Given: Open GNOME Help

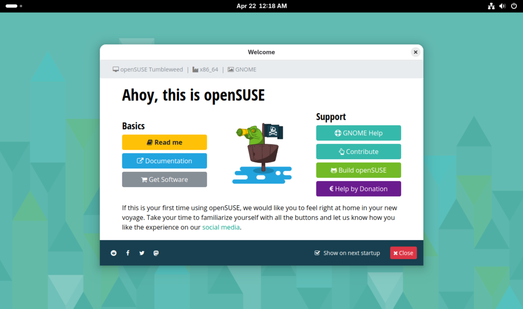Looking at the screenshot, I should point(358,133).
